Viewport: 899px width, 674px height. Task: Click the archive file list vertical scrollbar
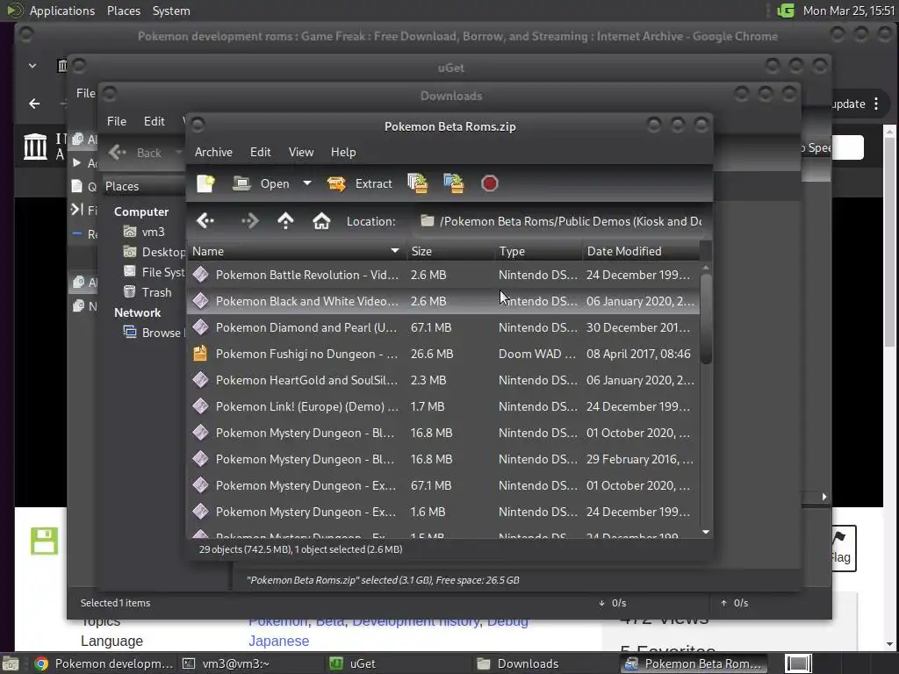point(707,318)
